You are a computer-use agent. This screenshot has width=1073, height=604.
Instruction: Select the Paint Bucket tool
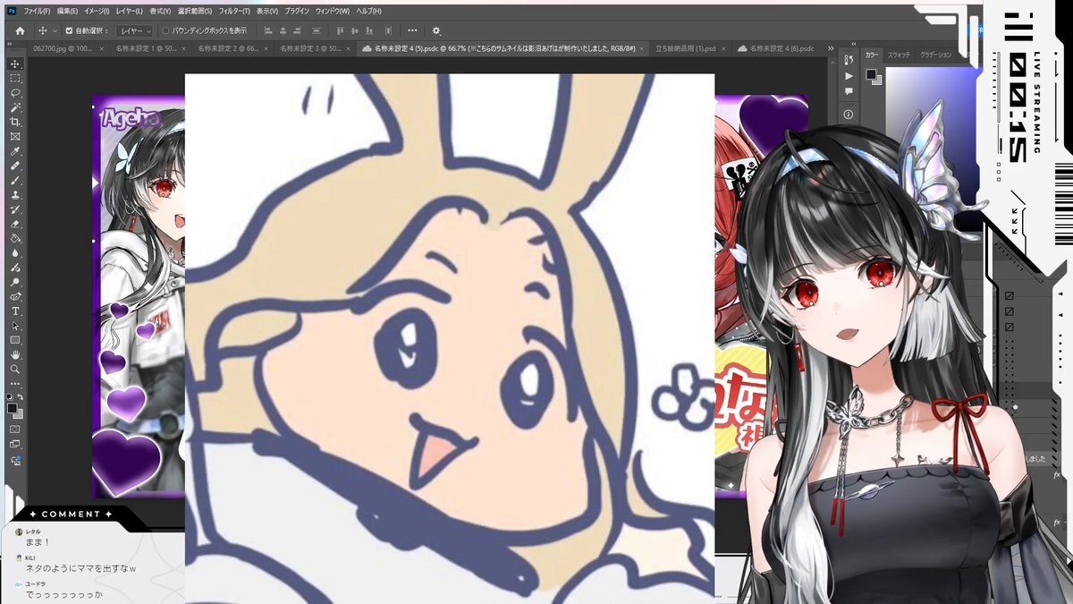click(x=15, y=238)
